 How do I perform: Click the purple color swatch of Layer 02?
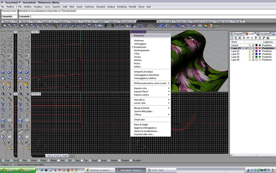click(256, 51)
